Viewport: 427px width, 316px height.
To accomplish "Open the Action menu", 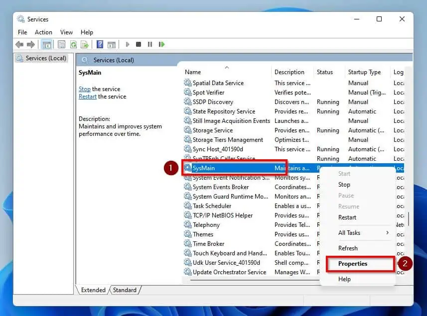I will coord(43,32).
